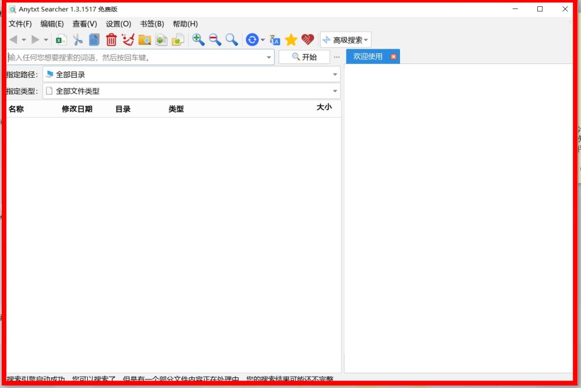Close the 欢迎使用 tab
The image size is (581, 388).
click(394, 57)
